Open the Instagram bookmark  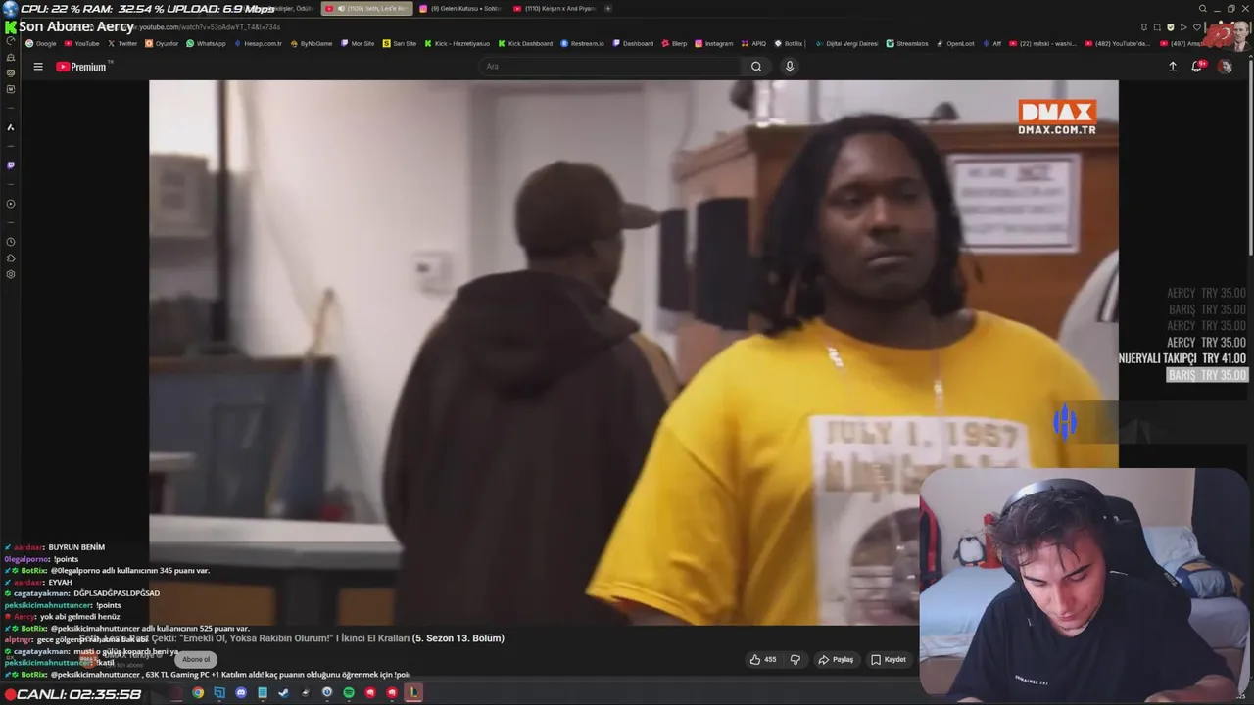tap(714, 43)
